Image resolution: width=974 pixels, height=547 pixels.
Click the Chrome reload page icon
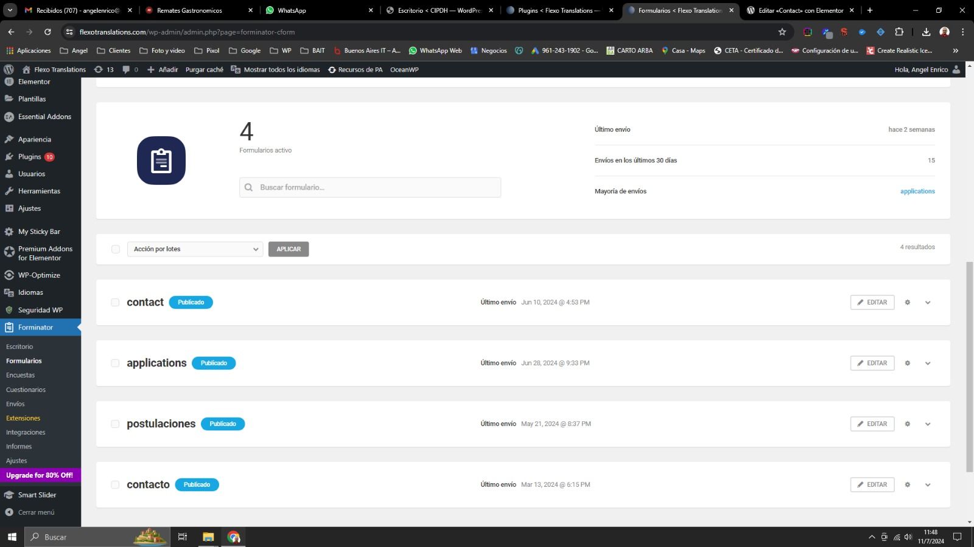(x=47, y=32)
